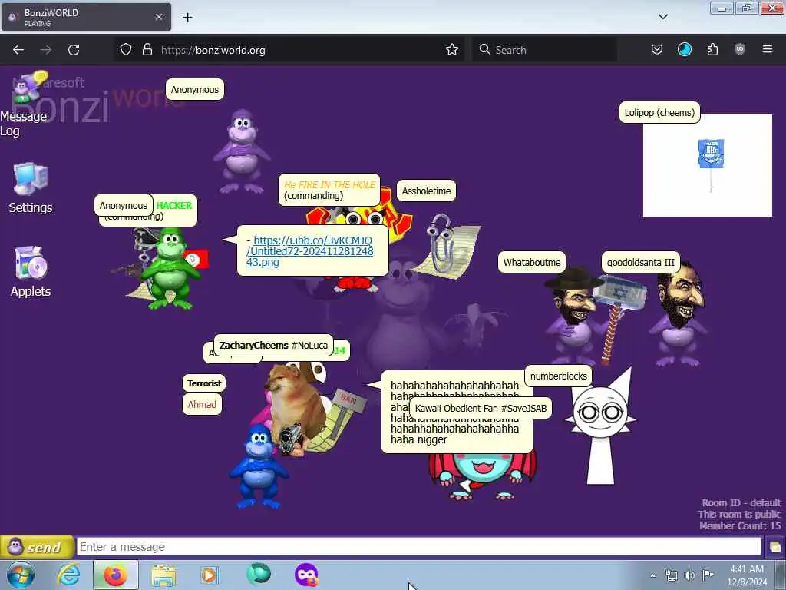This screenshot has height=590, width=786.
Task: Open the list all tabs chevron
Action: tap(662, 17)
